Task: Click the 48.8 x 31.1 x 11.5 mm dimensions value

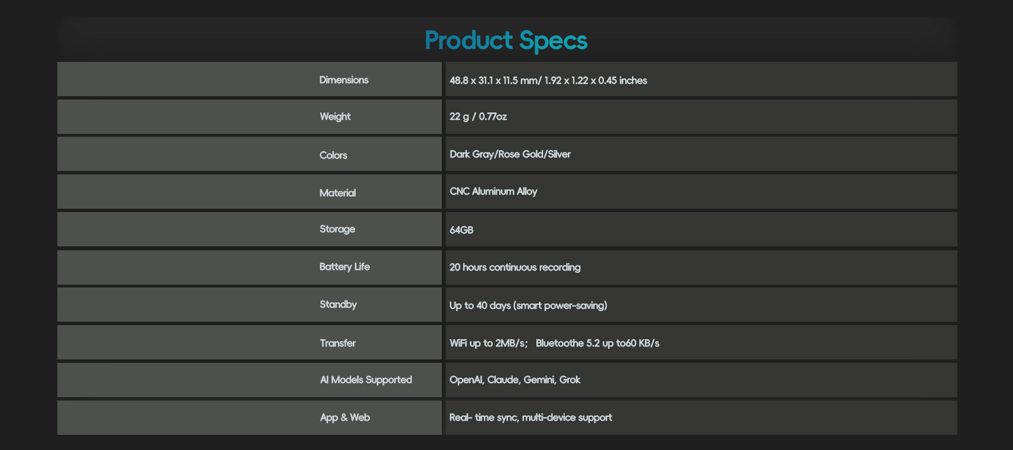Action: (x=548, y=80)
